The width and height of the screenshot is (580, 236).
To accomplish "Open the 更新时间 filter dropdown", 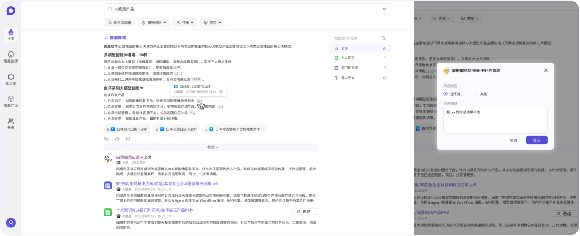I will click(154, 23).
